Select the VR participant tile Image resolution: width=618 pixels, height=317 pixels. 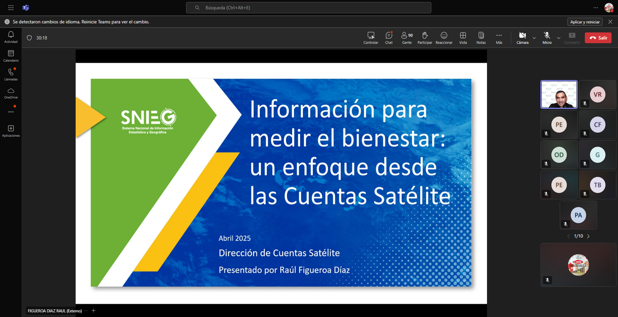tap(598, 94)
